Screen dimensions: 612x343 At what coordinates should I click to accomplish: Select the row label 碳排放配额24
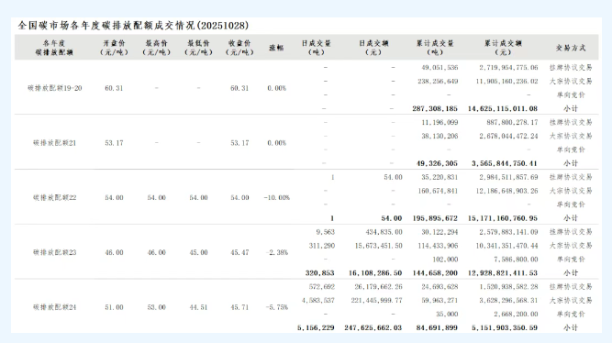pos(55,307)
